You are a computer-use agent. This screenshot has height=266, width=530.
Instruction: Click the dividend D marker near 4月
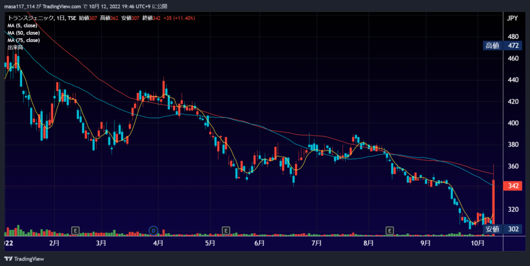click(x=153, y=230)
